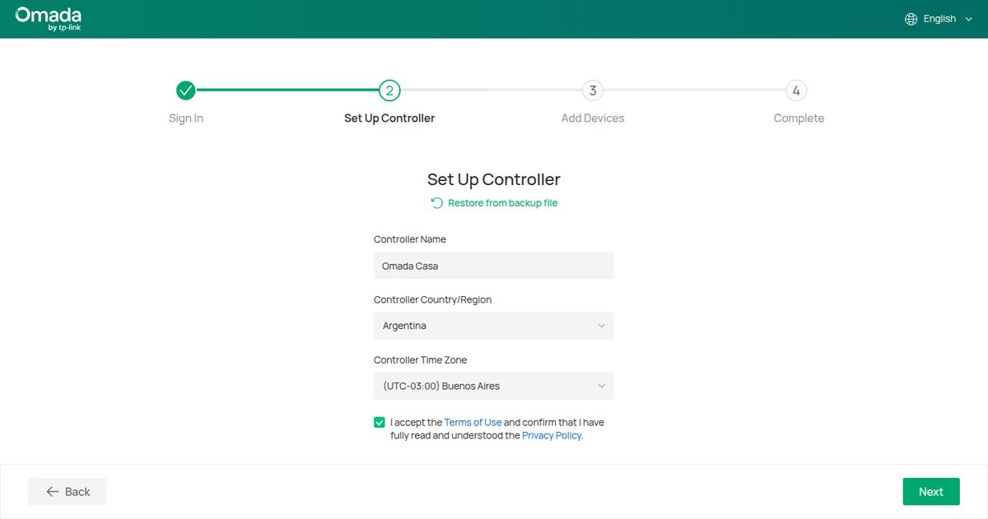Select step 2 circle in wizard
This screenshot has height=519, width=988.
click(389, 90)
